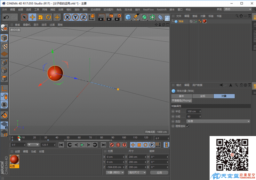The width and height of the screenshot is (256, 180).
Task: Click attribute manager back arrow
Action: click(x=221, y=85)
